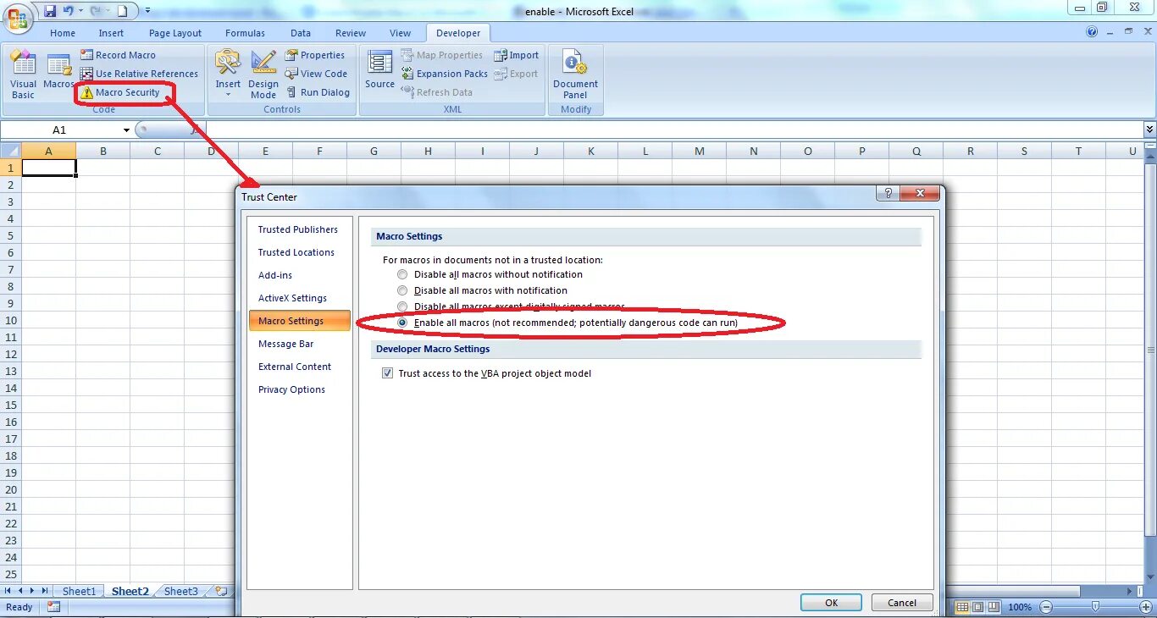Open the Data tab
Viewport: 1157px width, 618px height.
point(301,33)
